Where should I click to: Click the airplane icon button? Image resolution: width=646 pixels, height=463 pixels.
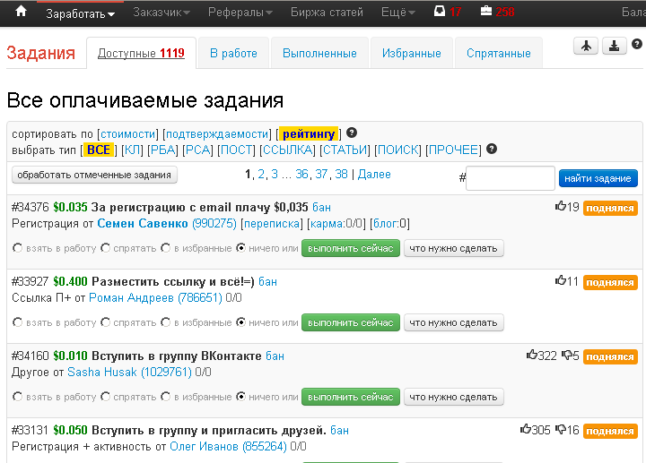click(x=586, y=46)
